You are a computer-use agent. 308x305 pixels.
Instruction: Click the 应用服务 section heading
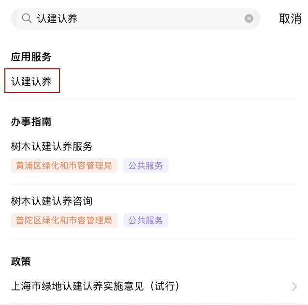[x=31, y=57]
